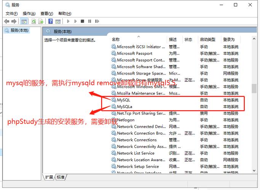Click gear icon beside MySQL service
The image size is (260, 190).
[x=113, y=100]
